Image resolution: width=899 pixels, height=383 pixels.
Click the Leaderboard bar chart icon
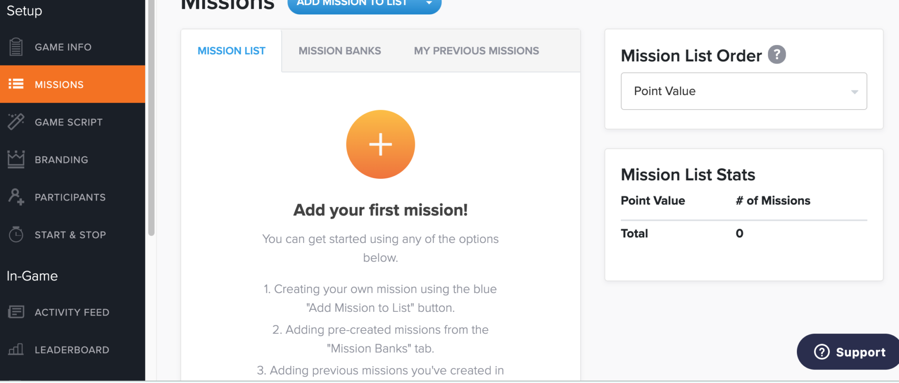coord(16,349)
